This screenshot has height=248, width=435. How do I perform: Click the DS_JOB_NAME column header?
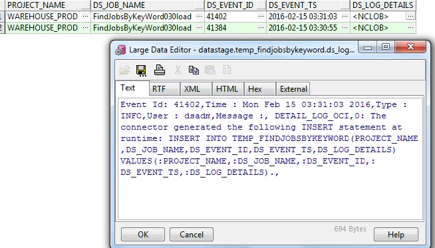pos(148,5)
